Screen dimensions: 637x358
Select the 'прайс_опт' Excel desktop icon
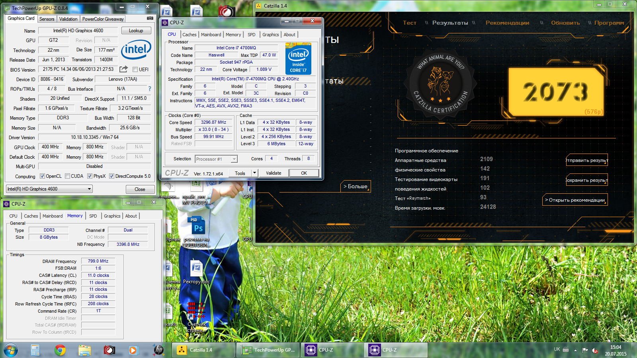[196, 192]
